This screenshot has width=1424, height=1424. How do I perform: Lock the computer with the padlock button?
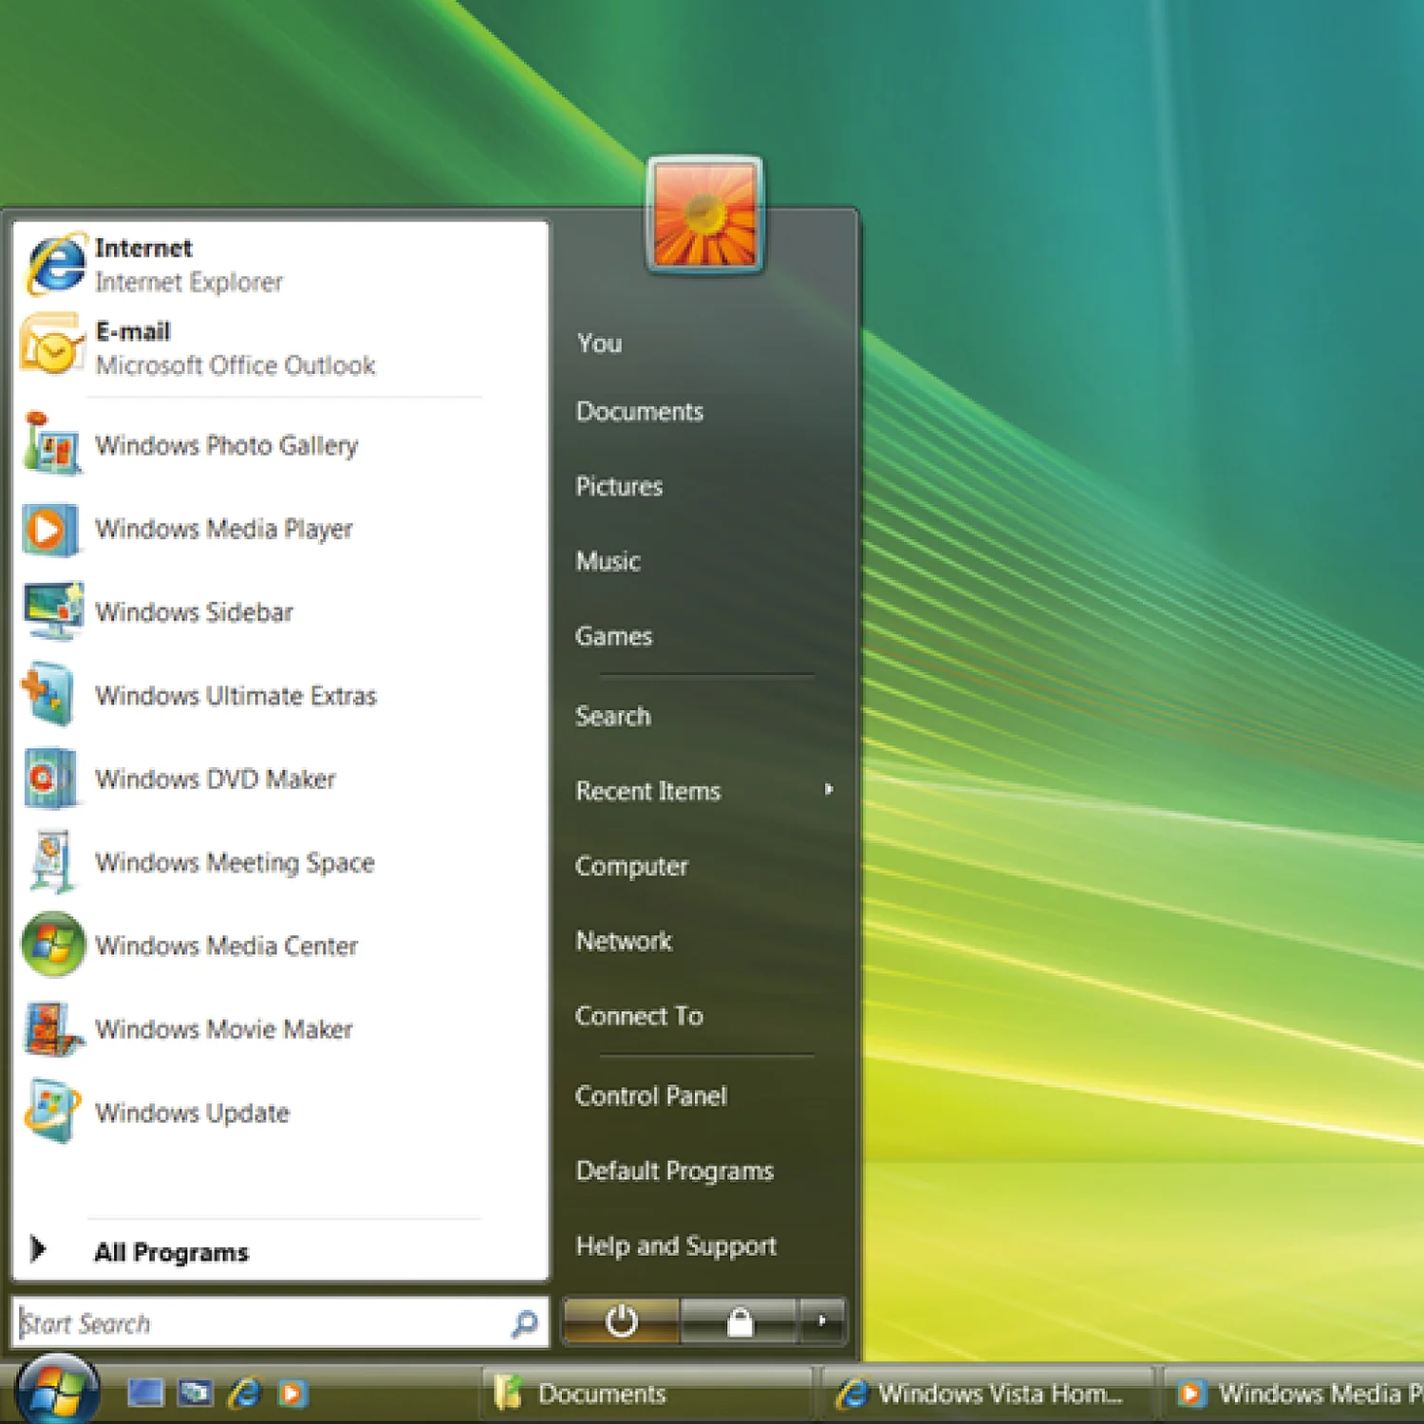click(x=739, y=1321)
